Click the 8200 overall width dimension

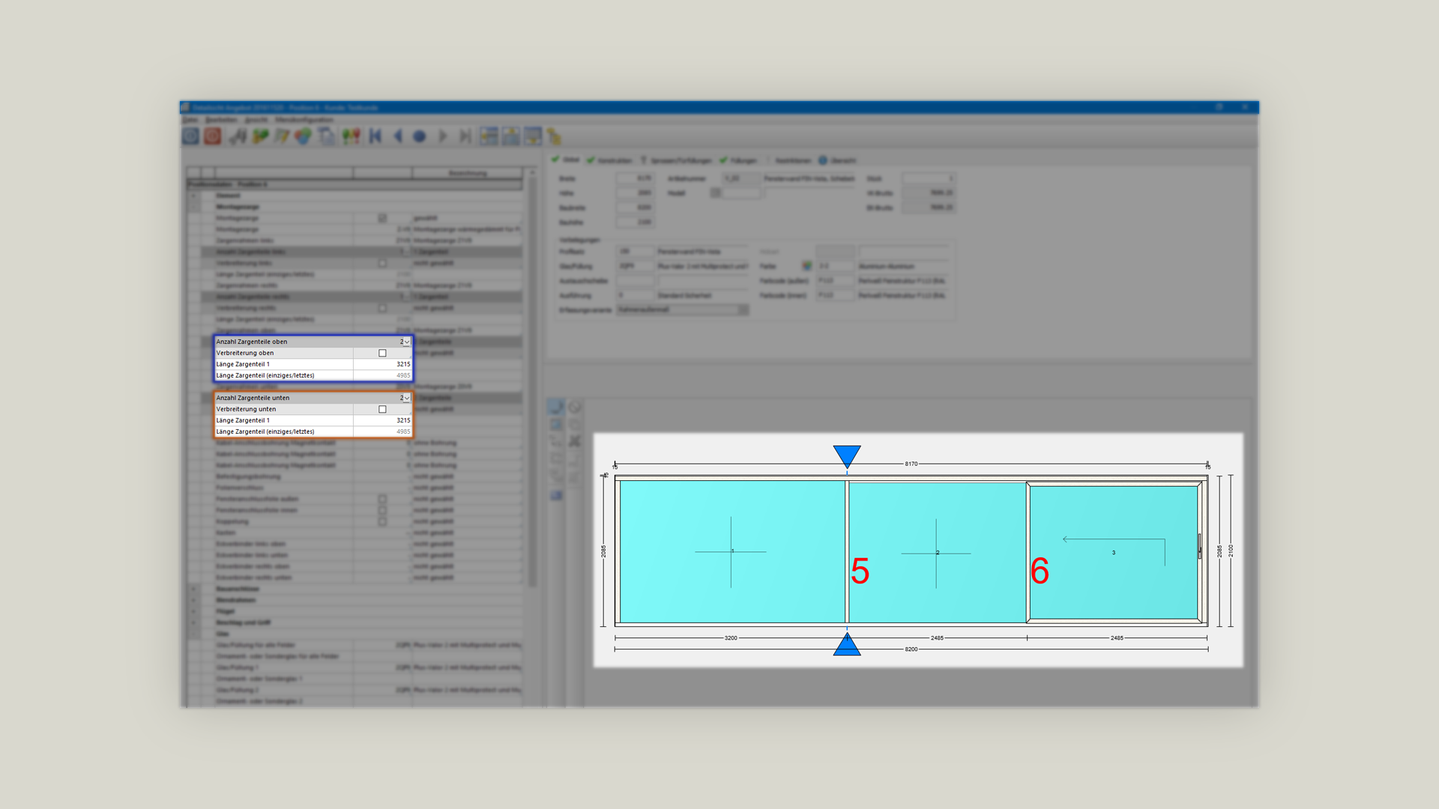[x=911, y=649]
